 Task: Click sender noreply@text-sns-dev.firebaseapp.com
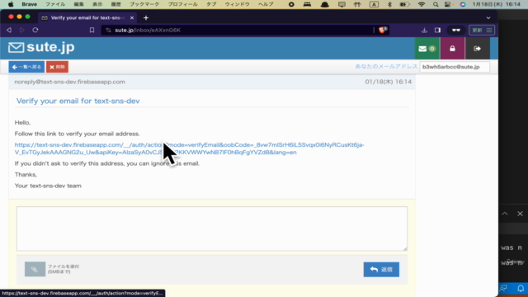(x=69, y=82)
